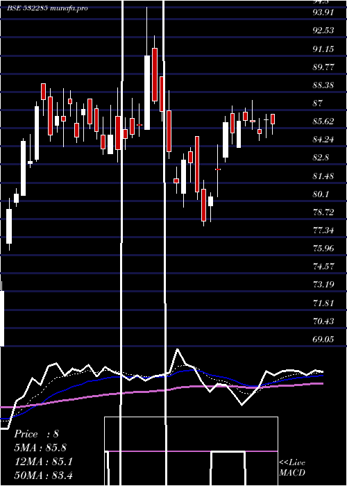Viewport: 347px width, 486px height.
Task: Click the 12MA : 85.1 value
Action: coord(44,462)
